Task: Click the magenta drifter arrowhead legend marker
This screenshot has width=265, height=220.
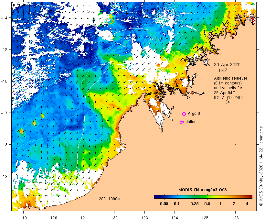Action: tap(182, 122)
